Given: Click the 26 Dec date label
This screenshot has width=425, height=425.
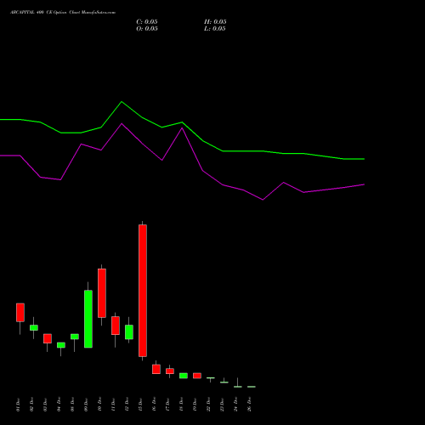Looking at the screenshot, I should coord(249,405).
